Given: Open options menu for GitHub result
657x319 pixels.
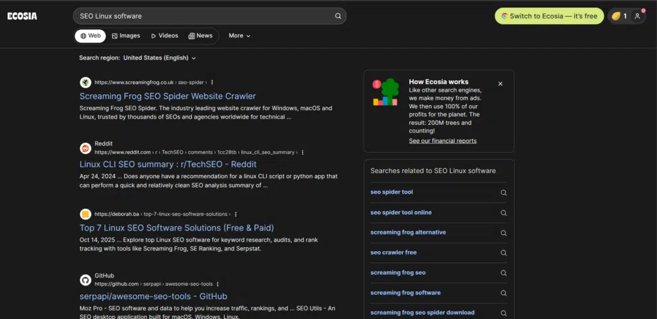Looking at the screenshot, I should [218, 284].
